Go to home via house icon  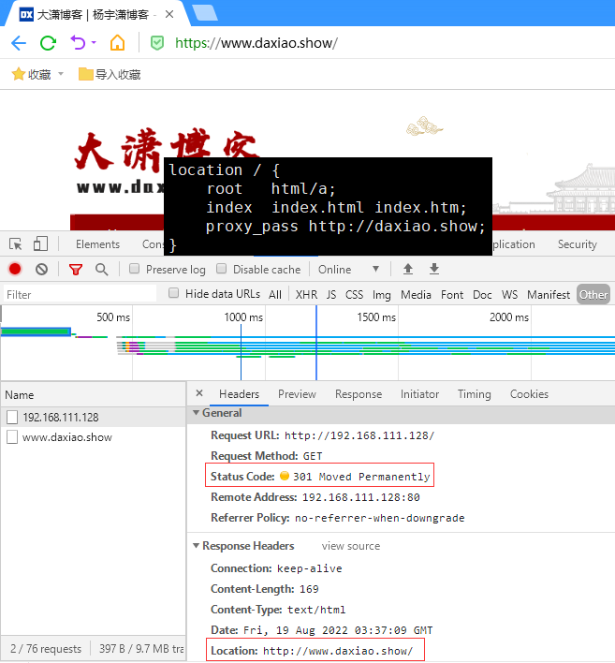[118, 43]
